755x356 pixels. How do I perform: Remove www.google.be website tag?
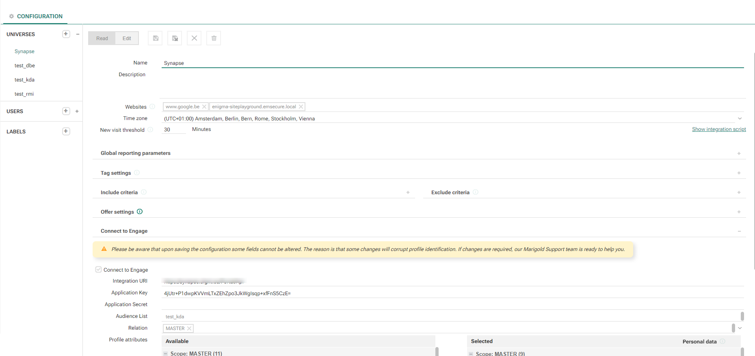[204, 107]
